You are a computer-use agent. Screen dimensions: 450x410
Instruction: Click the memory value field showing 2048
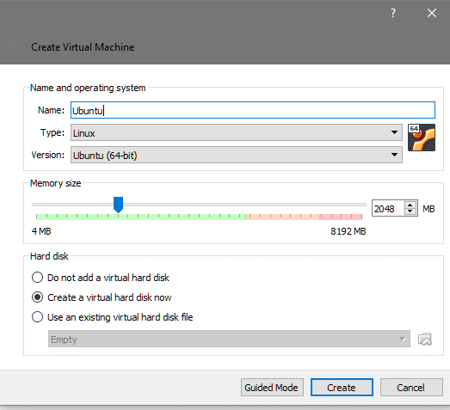(388, 209)
